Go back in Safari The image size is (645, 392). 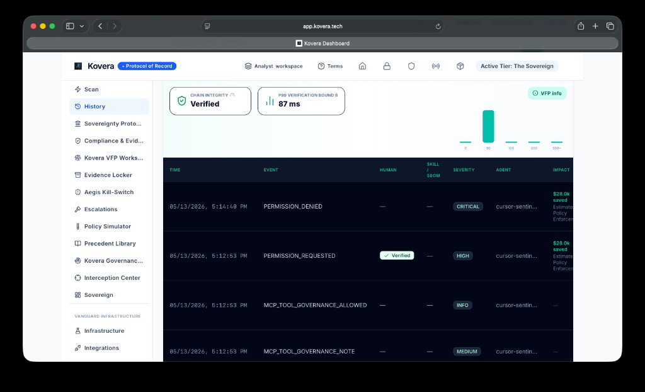tap(100, 26)
